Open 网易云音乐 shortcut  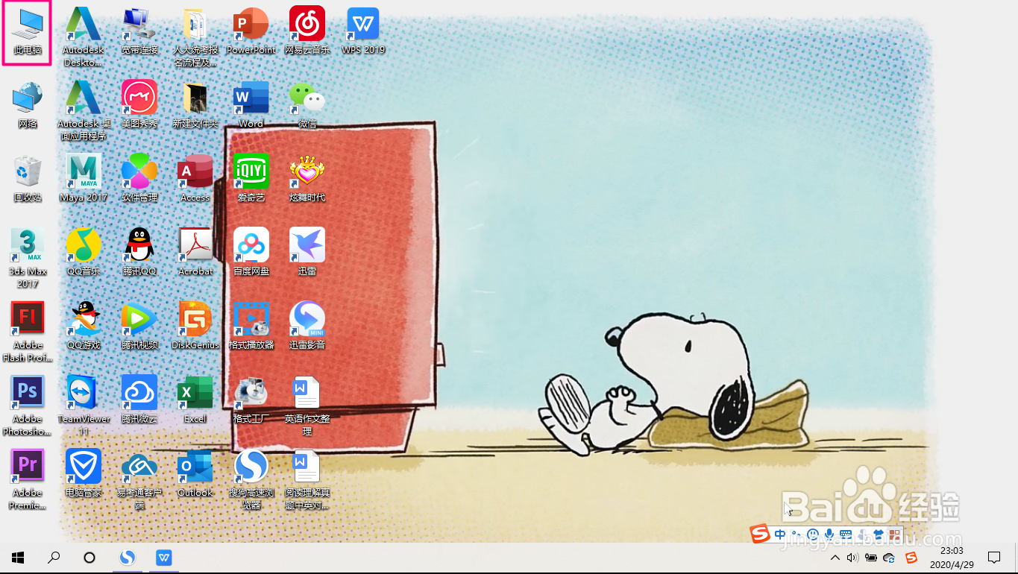pyautogui.click(x=307, y=31)
